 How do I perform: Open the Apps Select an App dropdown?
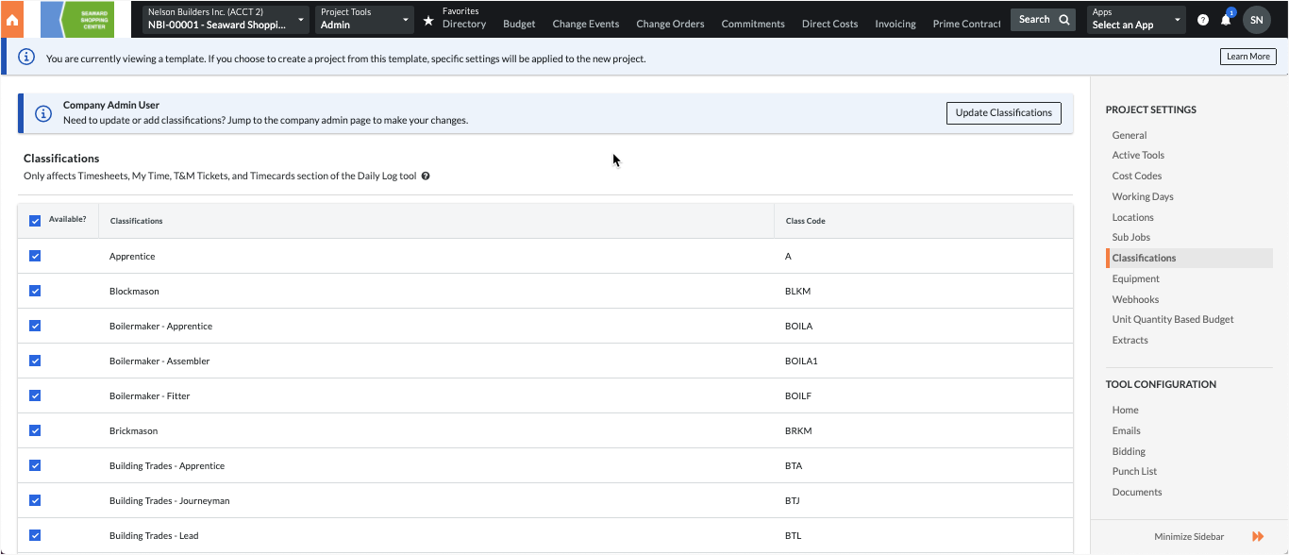(1135, 19)
